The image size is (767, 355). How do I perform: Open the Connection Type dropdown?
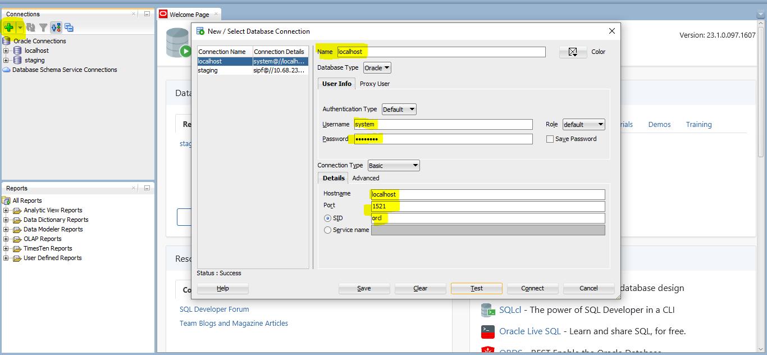(x=394, y=166)
